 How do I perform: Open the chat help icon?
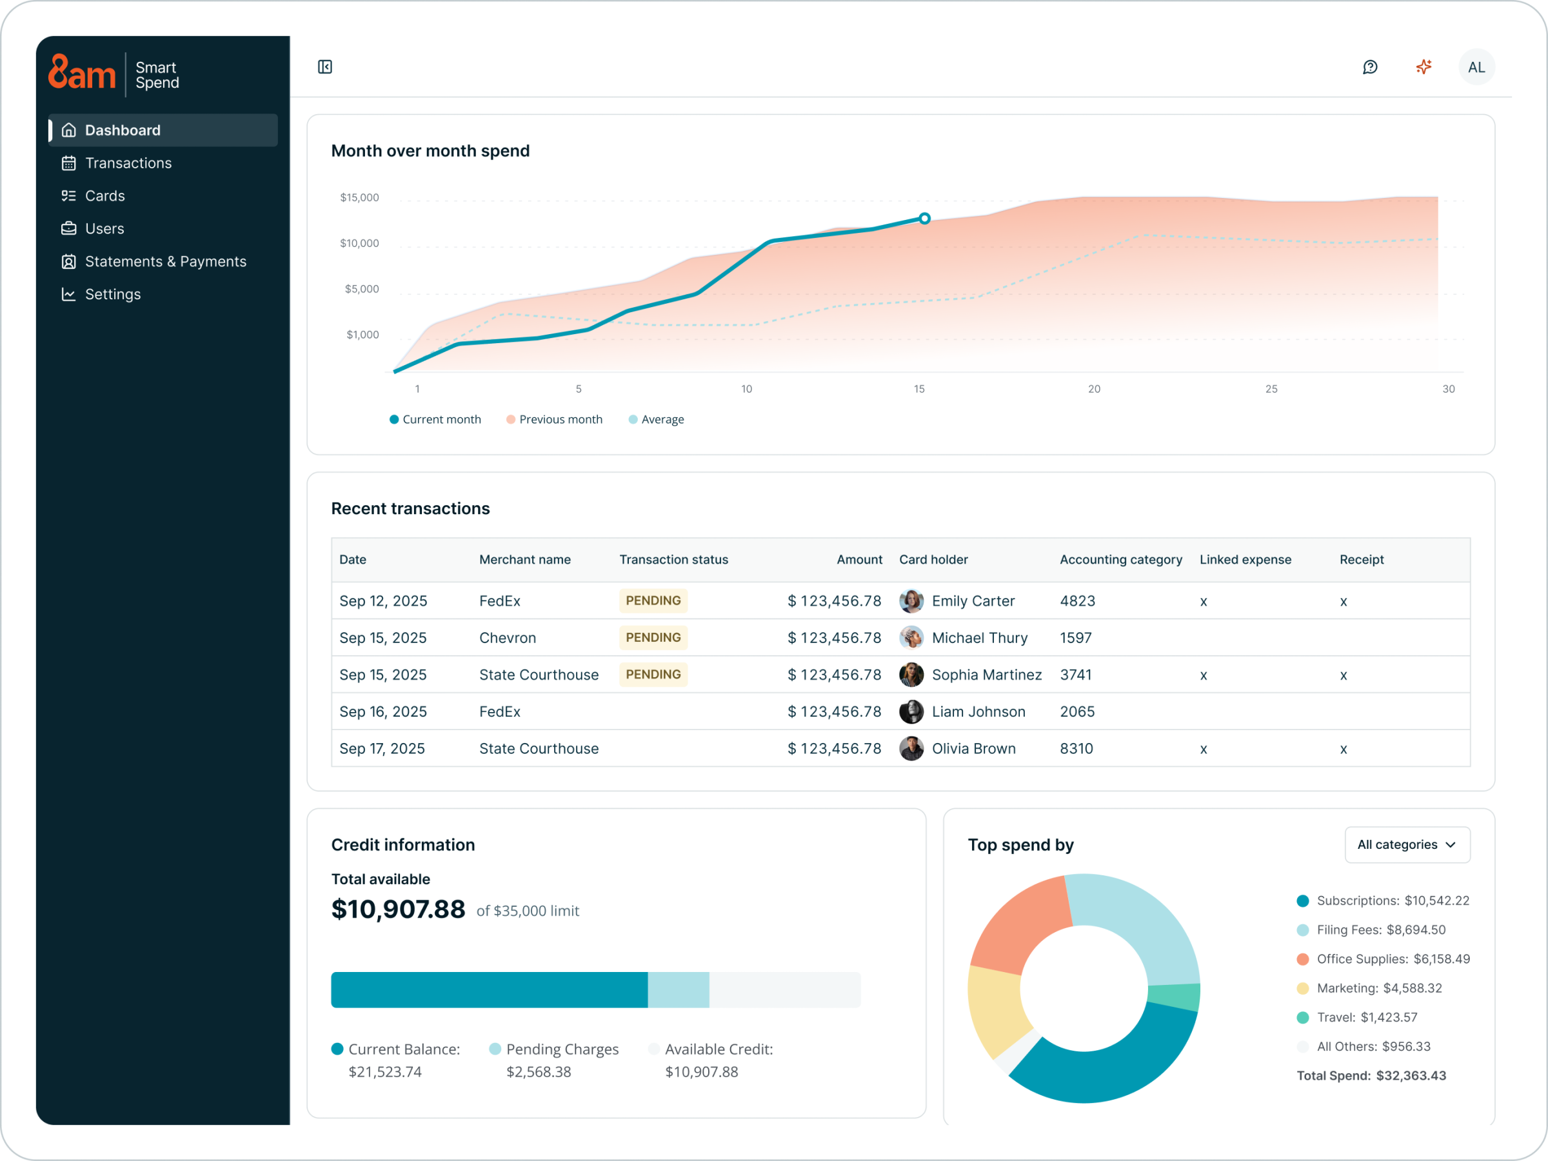1369,67
